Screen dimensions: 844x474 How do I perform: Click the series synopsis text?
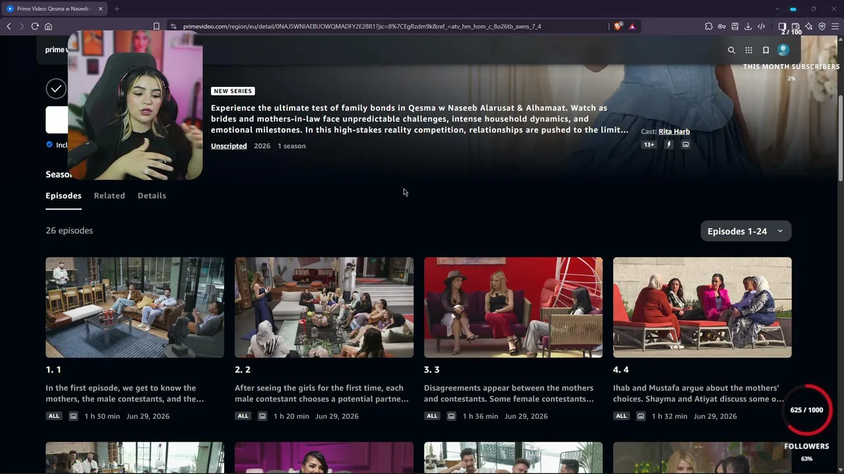click(419, 119)
